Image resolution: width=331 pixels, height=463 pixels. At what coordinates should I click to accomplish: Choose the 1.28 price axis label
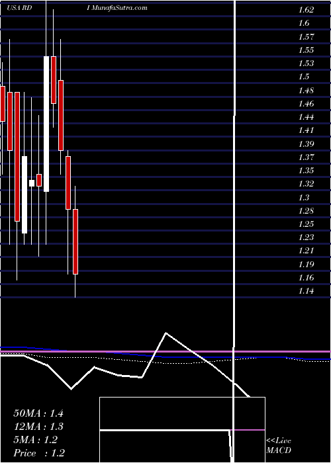306,211
